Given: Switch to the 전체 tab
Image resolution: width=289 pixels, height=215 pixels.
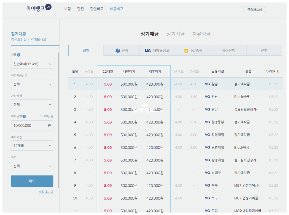Looking at the screenshot, I should tap(86, 51).
